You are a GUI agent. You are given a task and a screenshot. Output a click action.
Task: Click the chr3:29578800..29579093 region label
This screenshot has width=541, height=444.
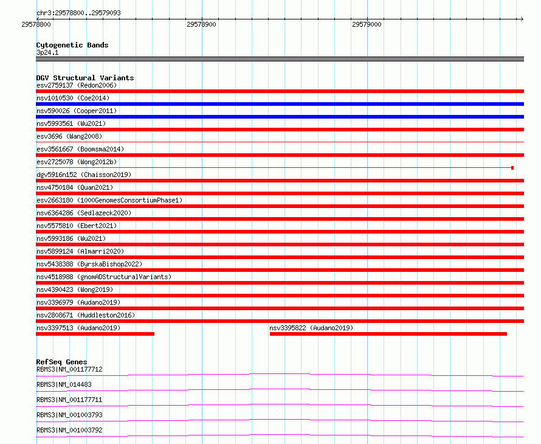coord(78,13)
